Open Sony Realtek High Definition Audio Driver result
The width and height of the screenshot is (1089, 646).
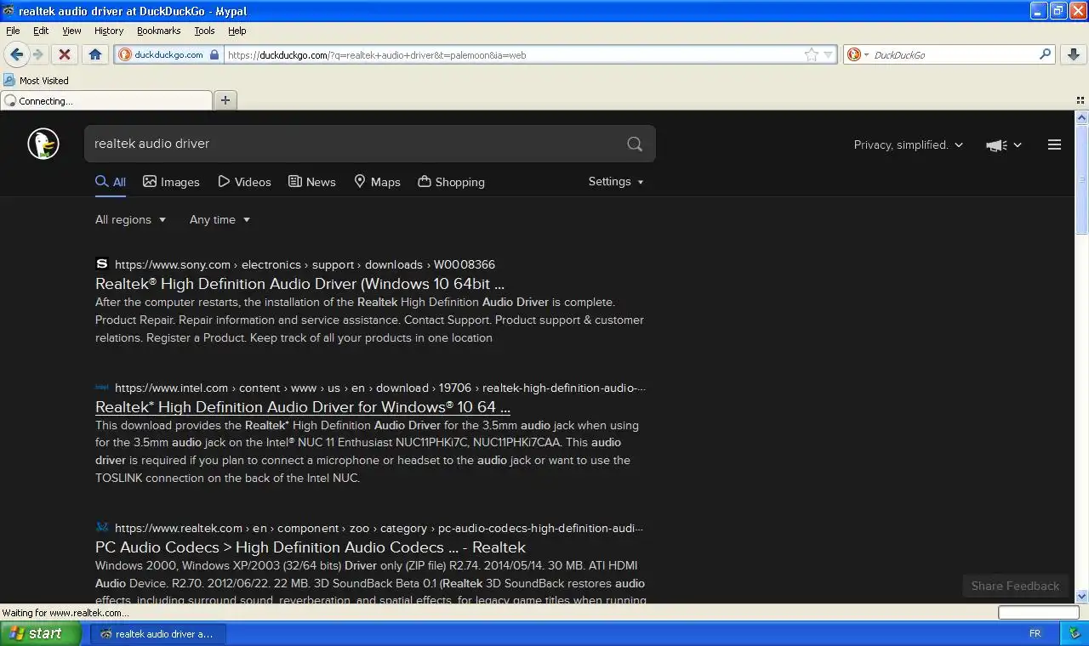pos(299,284)
